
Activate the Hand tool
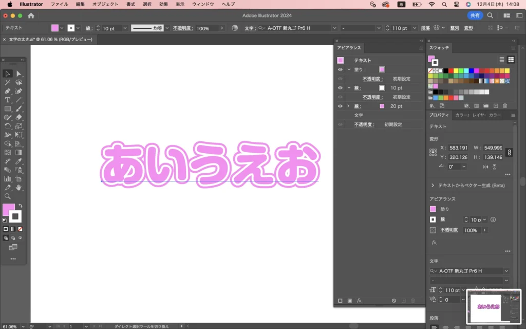coord(19,187)
